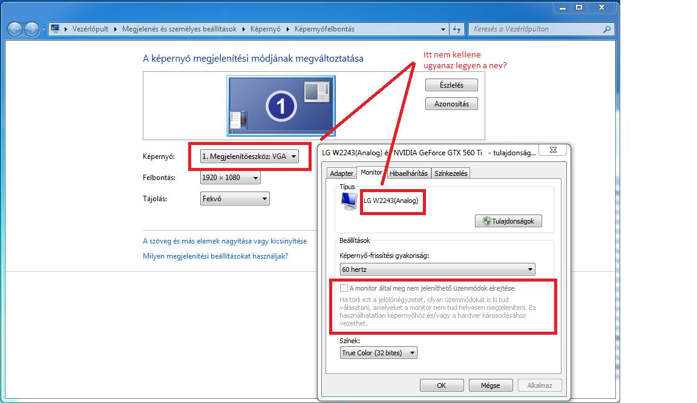Open the True Color (32 bites) dropdown

[379, 353]
